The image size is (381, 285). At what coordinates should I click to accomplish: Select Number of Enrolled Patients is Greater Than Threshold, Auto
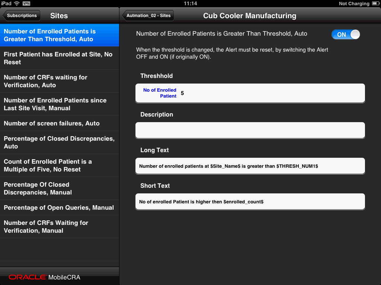coord(60,35)
